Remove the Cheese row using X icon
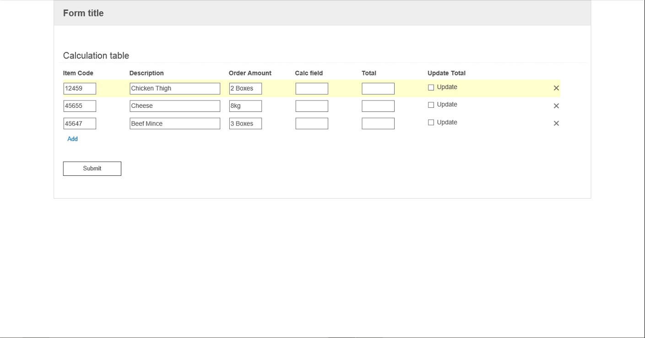Image resolution: width=645 pixels, height=338 pixels. pos(556,106)
